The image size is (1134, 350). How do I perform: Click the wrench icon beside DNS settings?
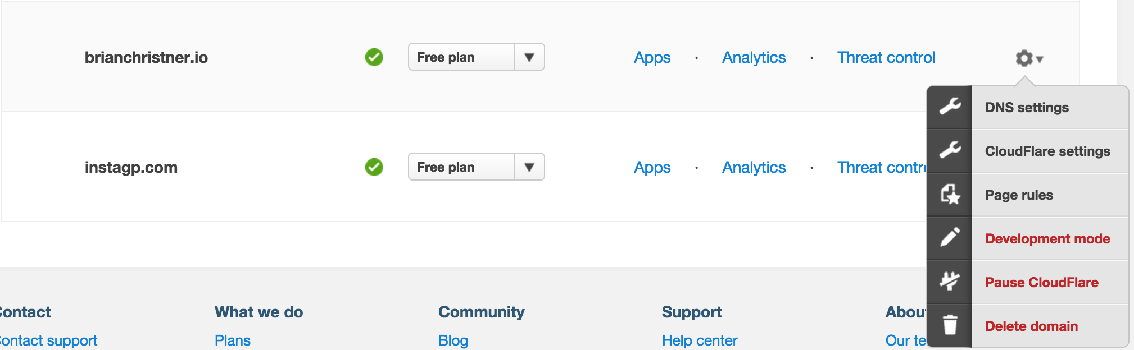[x=950, y=107]
